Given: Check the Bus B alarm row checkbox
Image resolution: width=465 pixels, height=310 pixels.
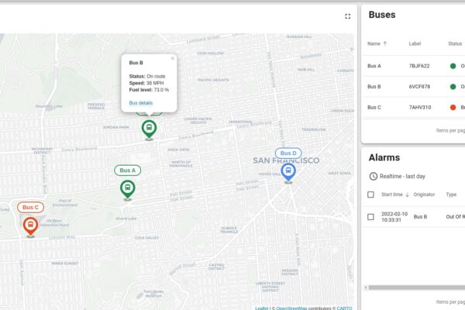Looking at the screenshot, I should 371,217.
